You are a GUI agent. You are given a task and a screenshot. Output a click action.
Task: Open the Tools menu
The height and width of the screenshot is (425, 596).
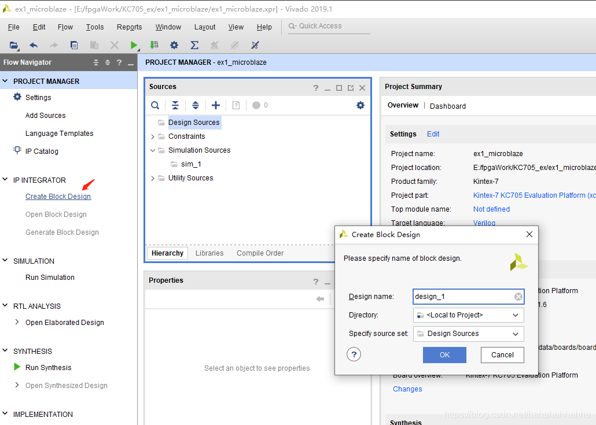pyautogui.click(x=95, y=27)
